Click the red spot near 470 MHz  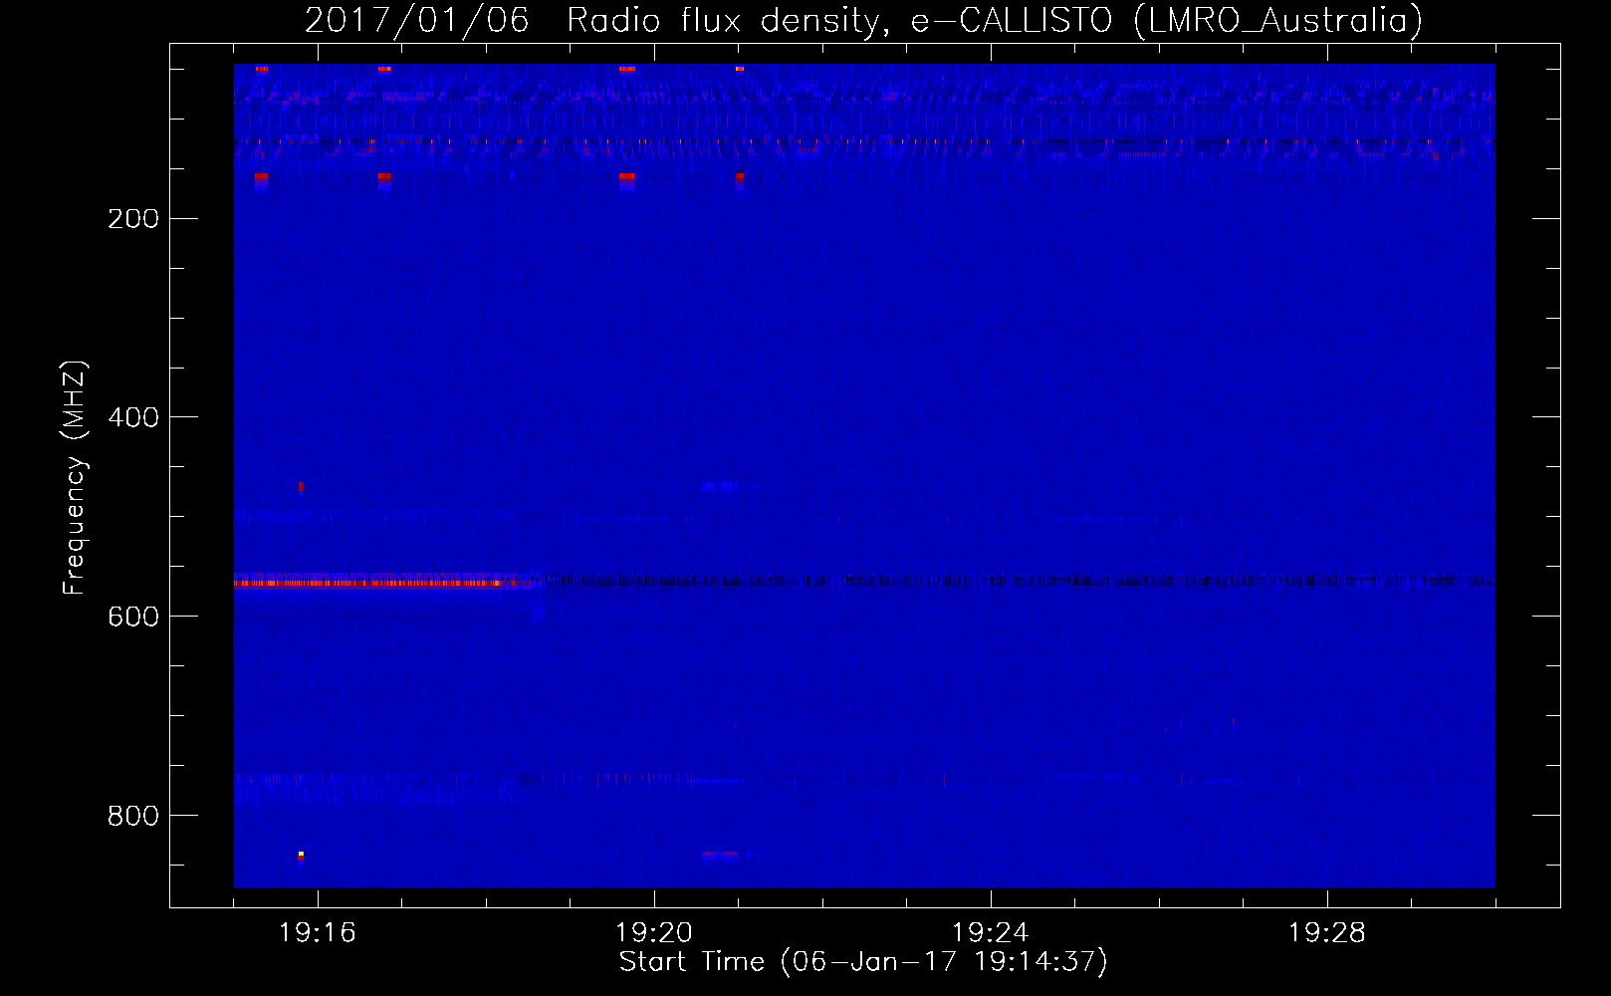301,486
